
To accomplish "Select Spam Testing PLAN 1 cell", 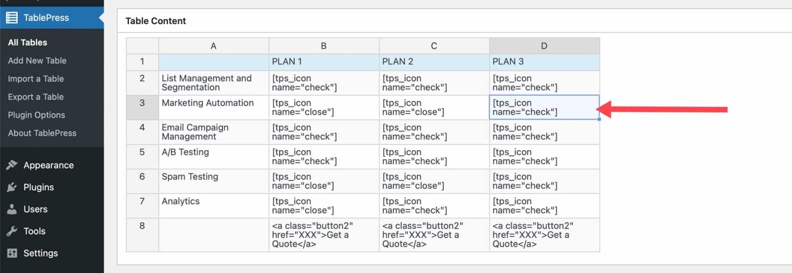I will click(x=323, y=181).
